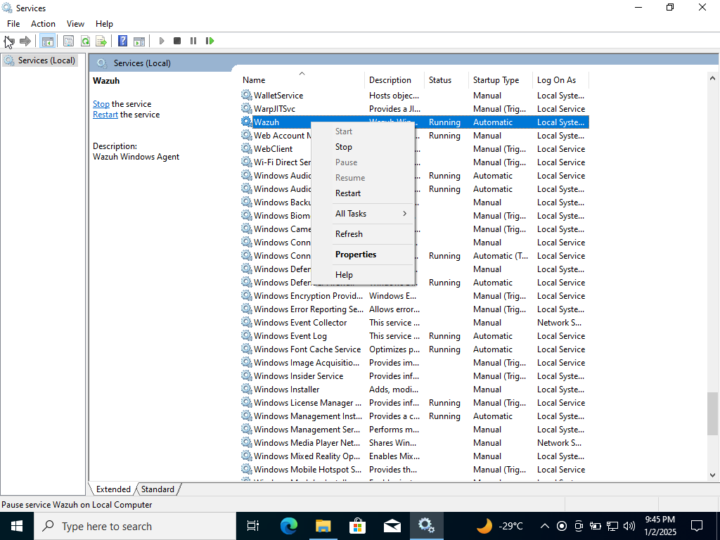The height and width of the screenshot is (540, 720).
Task: Sort services by the Startup Type column
Action: coord(496,80)
